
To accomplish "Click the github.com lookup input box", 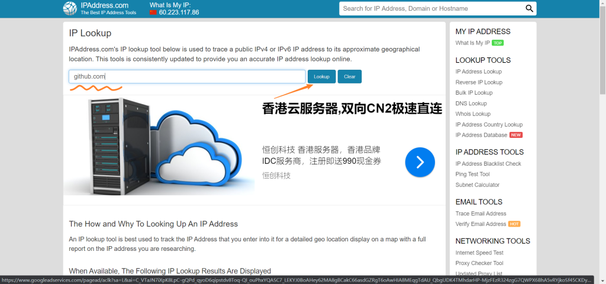I will pos(187,76).
